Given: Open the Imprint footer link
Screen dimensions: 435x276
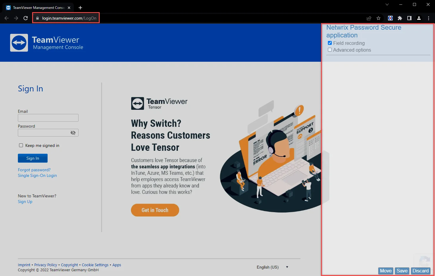Looking at the screenshot, I should [x=24, y=265].
